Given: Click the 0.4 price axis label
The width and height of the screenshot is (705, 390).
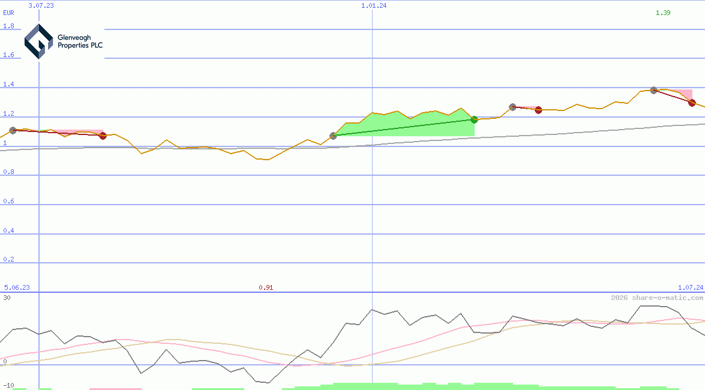Looking at the screenshot, I should click(x=8, y=230).
